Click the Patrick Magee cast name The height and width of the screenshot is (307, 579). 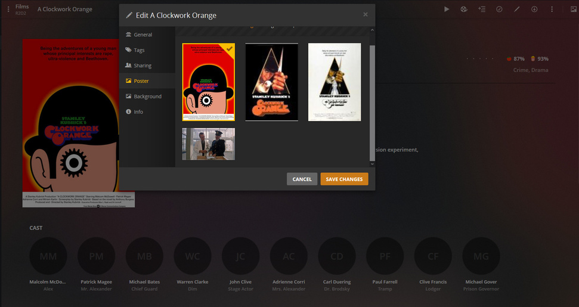tap(97, 282)
